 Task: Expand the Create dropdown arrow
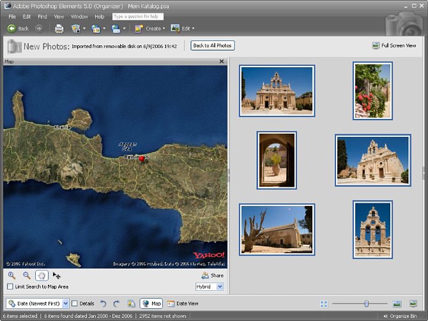tap(164, 28)
